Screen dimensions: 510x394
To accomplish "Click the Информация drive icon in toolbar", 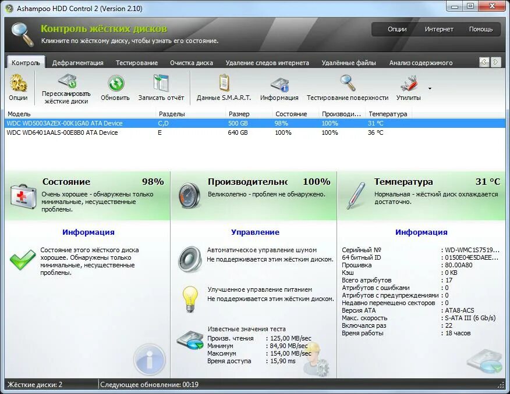I will [x=279, y=84].
